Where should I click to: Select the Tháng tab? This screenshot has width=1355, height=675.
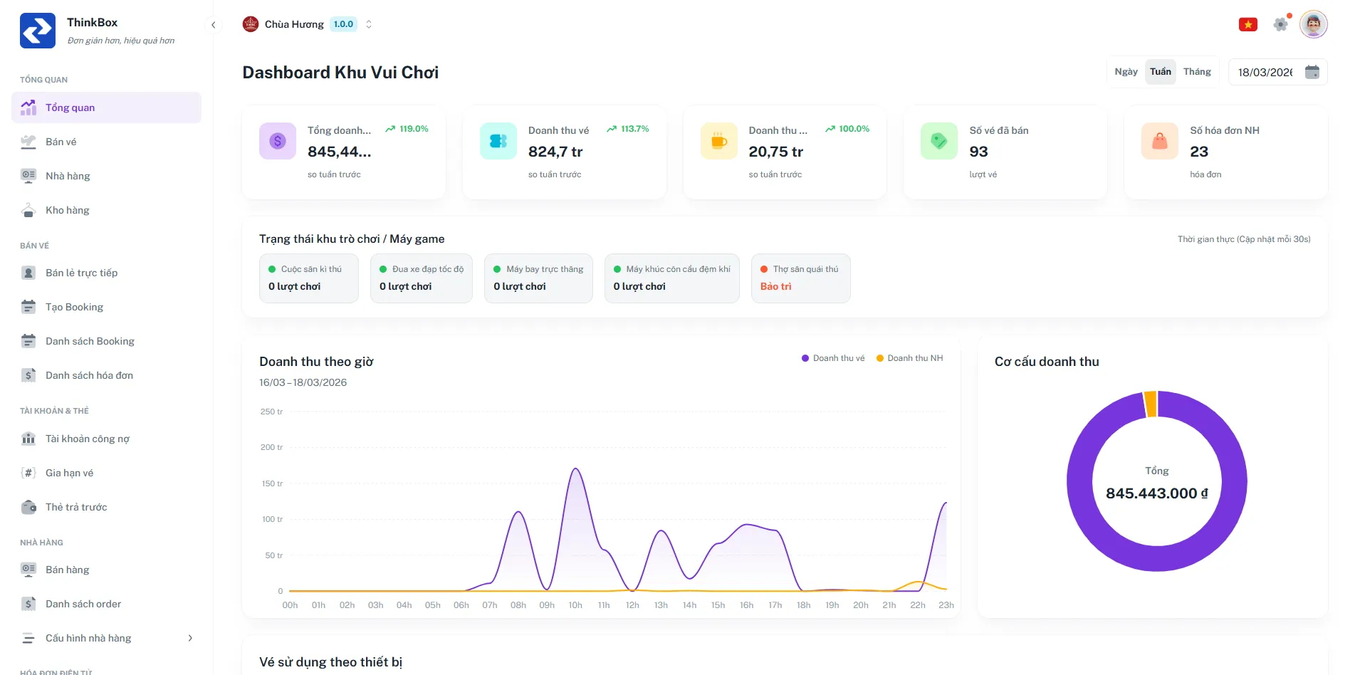coord(1197,72)
